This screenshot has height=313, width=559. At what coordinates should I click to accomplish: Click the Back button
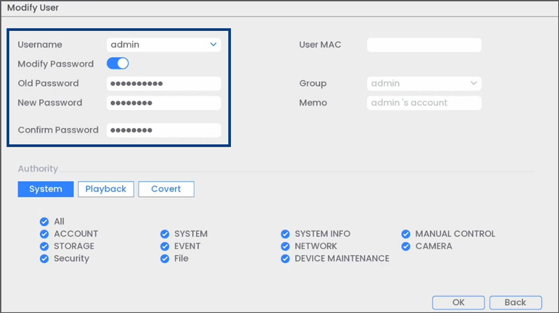tap(515, 302)
